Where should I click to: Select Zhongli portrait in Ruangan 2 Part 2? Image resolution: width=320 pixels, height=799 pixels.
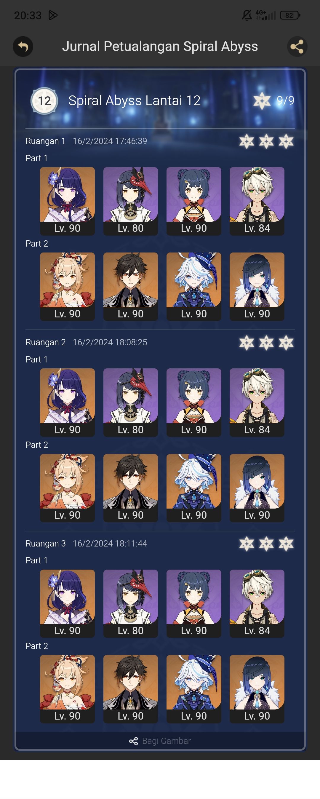point(131,488)
